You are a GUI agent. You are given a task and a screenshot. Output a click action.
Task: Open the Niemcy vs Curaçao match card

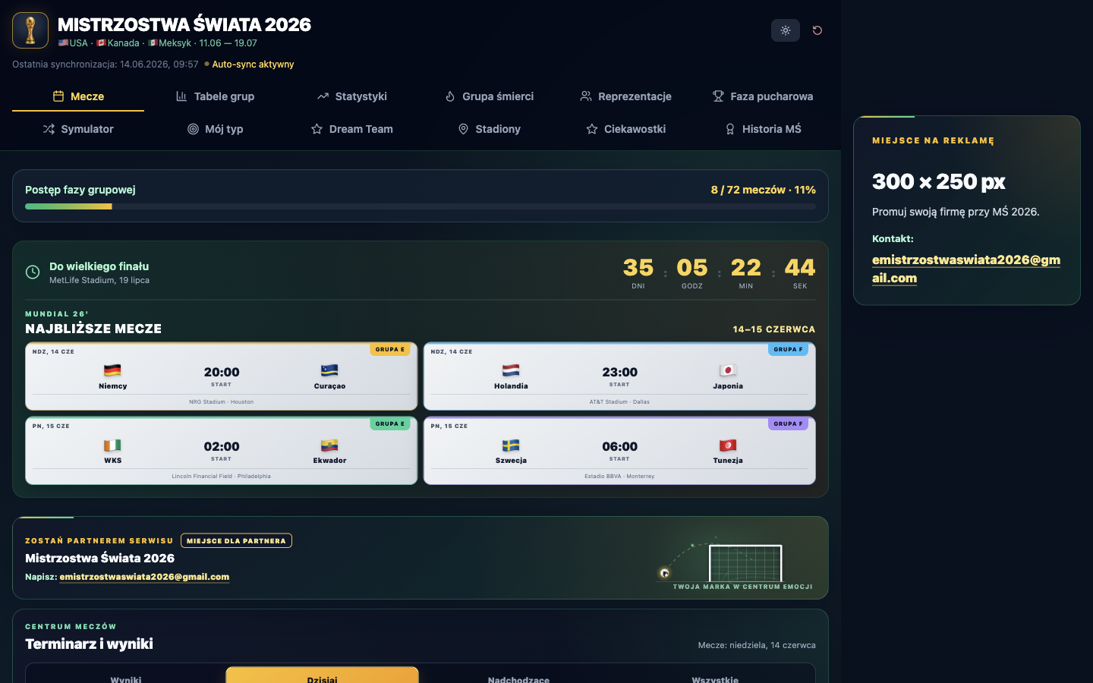click(222, 376)
